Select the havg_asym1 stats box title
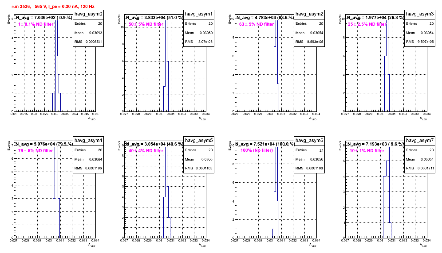This screenshot has width=442, height=253. point(199,14)
